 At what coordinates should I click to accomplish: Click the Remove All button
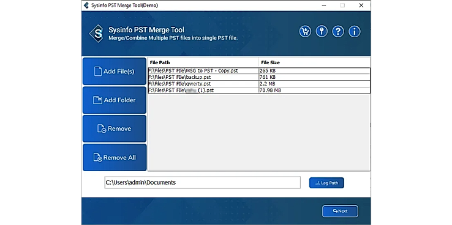pyautogui.click(x=115, y=157)
